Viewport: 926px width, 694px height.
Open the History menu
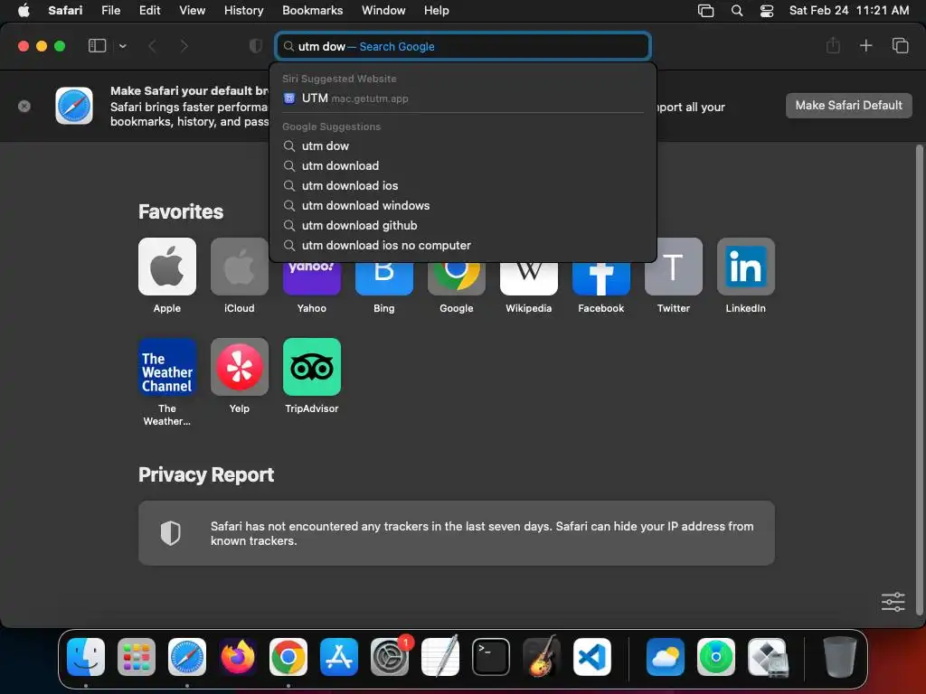click(x=243, y=10)
